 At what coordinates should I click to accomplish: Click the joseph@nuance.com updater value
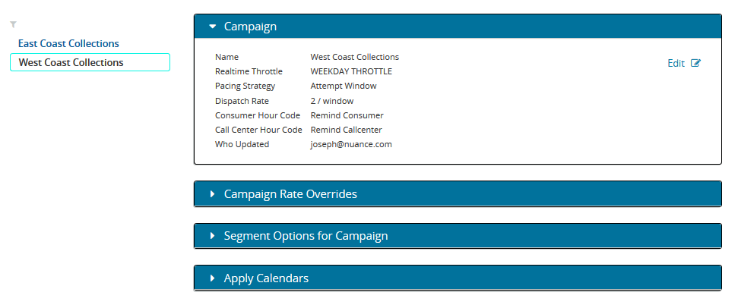pyautogui.click(x=351, y=144)
